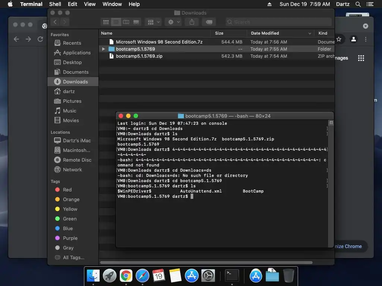Select the bootcamp5.1.5769.zip file
The image size is (382, 286).
[x=217, y=56]
